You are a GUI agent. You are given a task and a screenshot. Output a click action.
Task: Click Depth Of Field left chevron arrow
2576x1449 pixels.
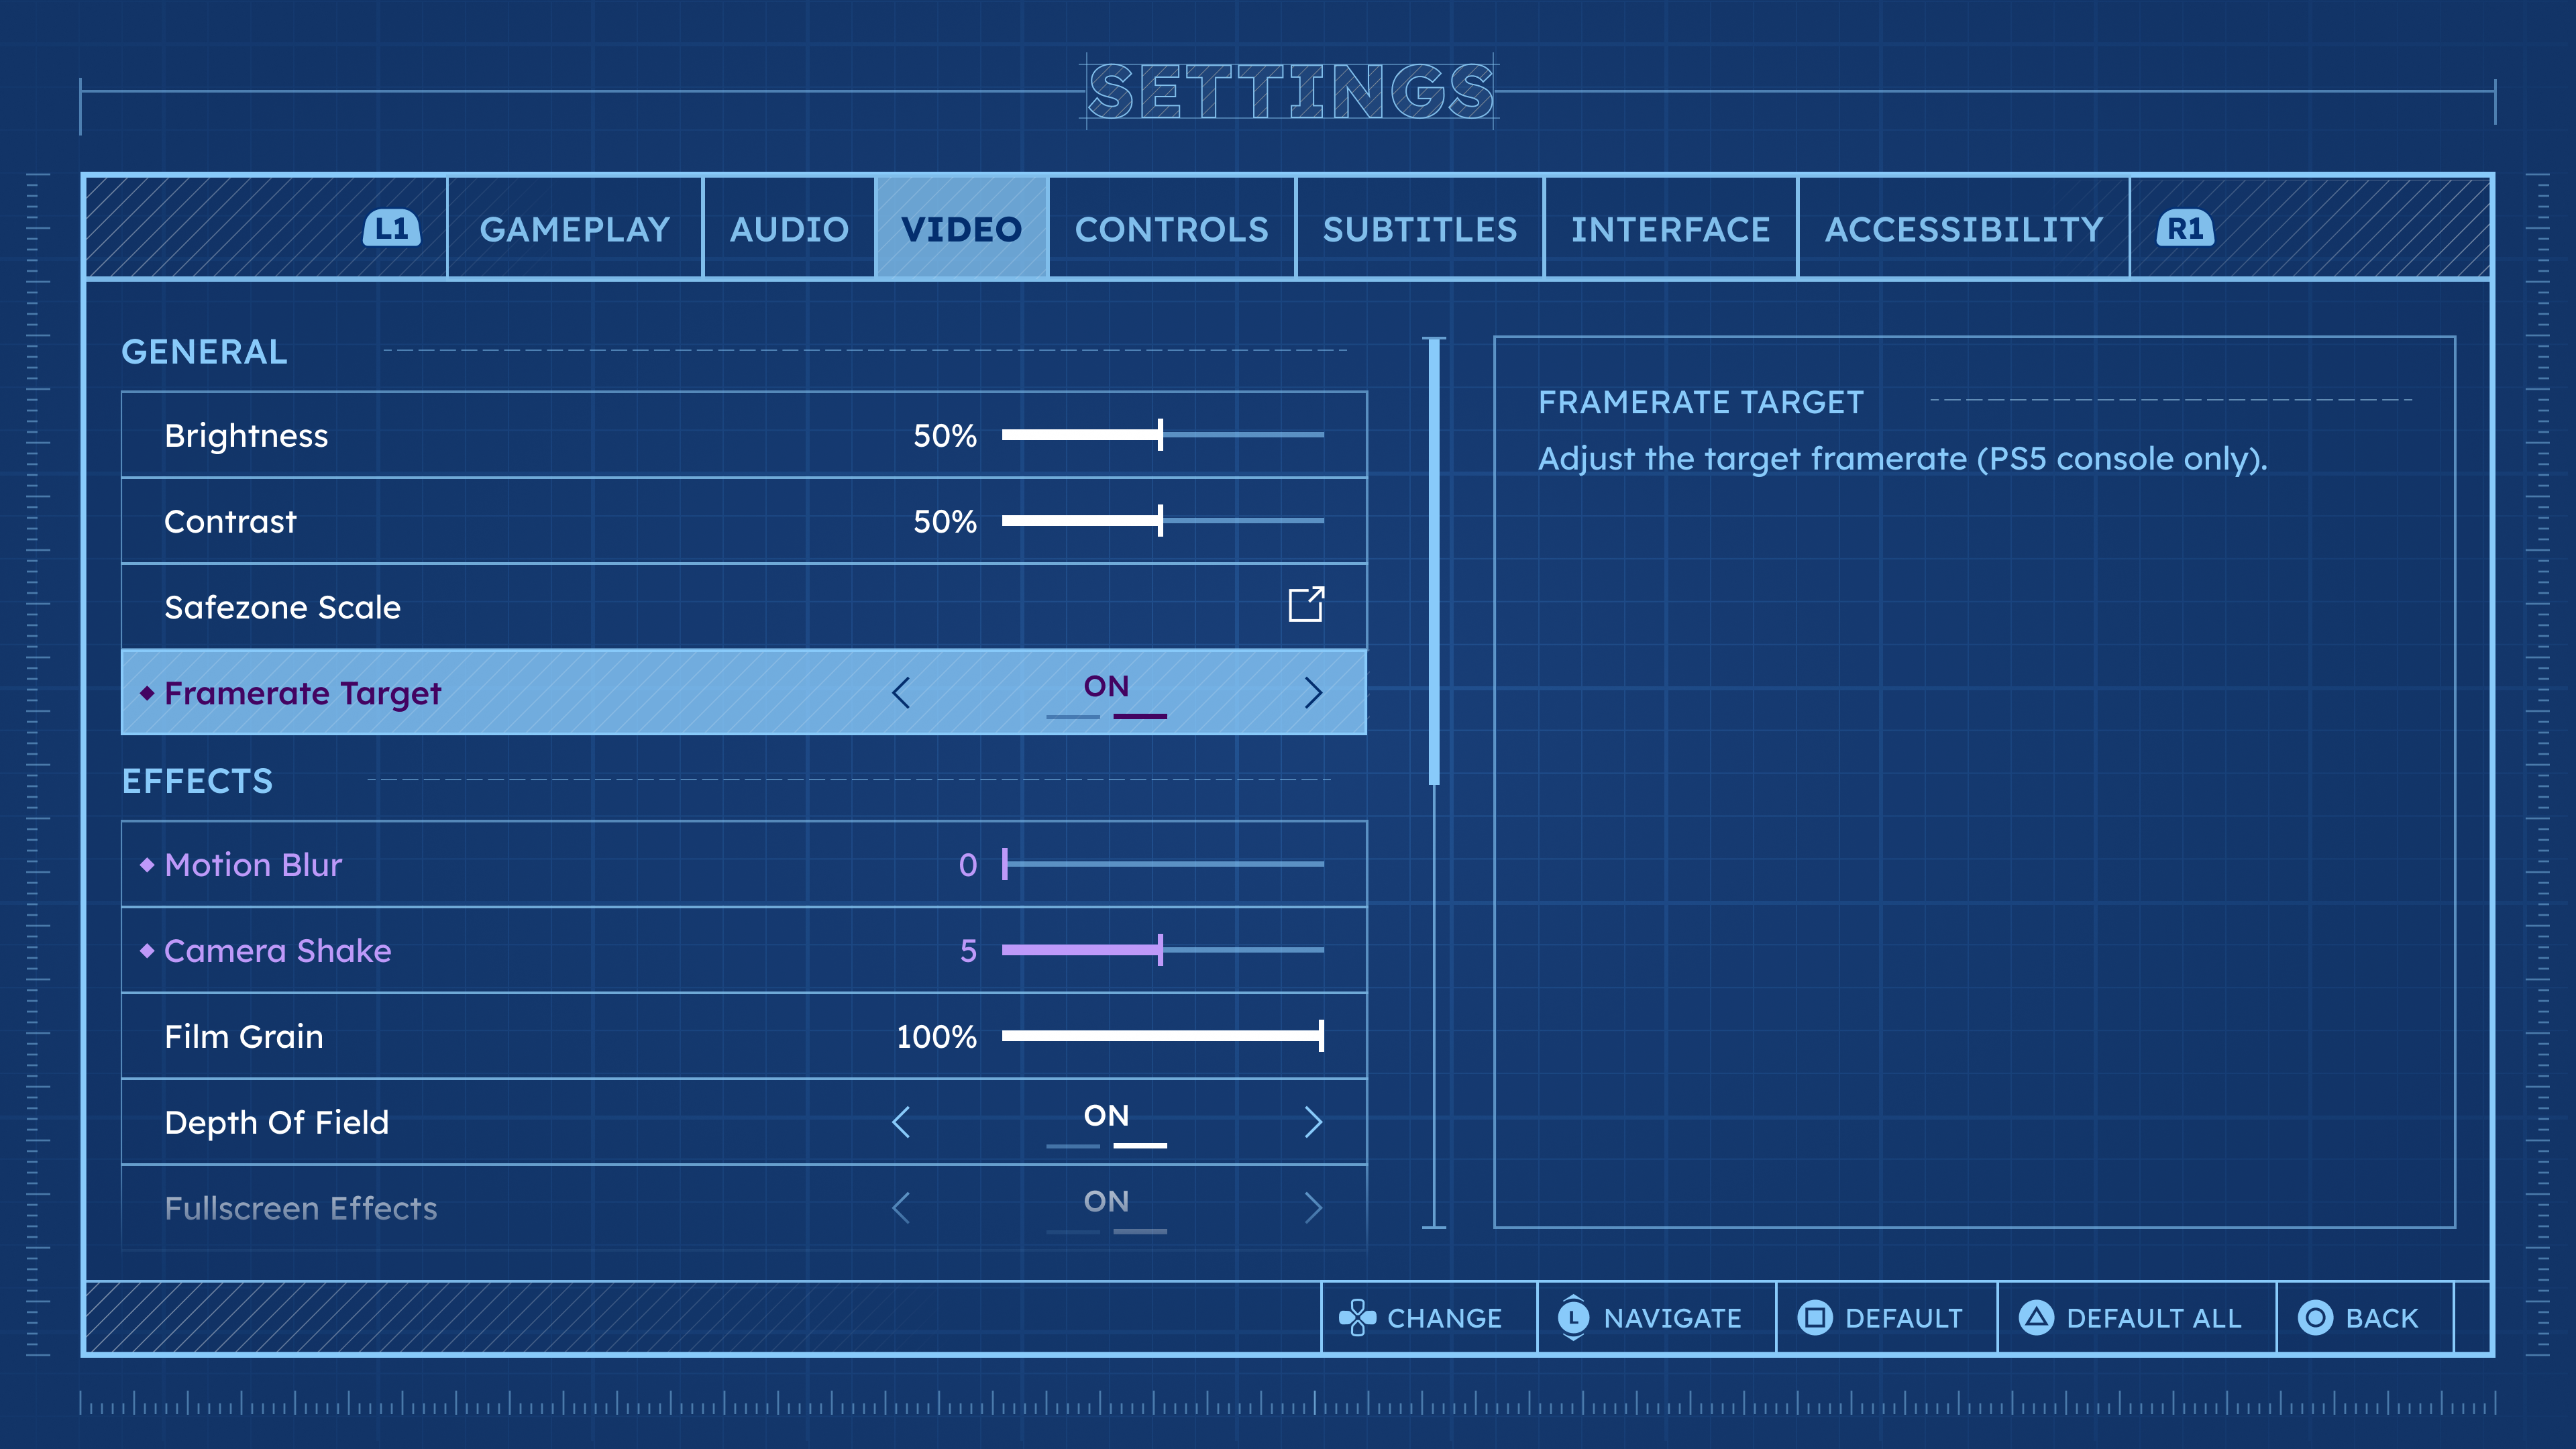pos(901,1122)
